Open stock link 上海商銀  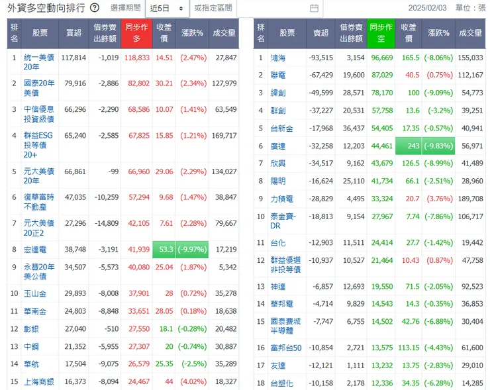point(39,381)
